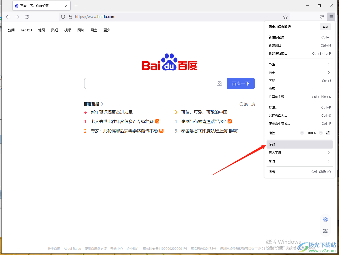Close the Baidu tab

[66, 6]
